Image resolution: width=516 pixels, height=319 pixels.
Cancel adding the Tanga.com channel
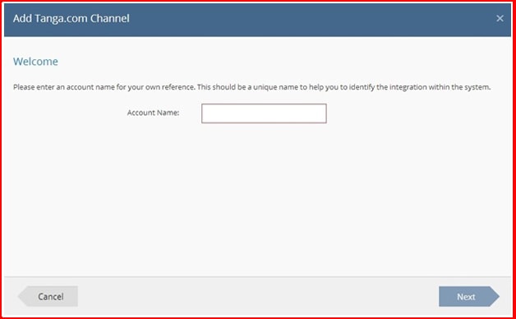click(48, 296)
